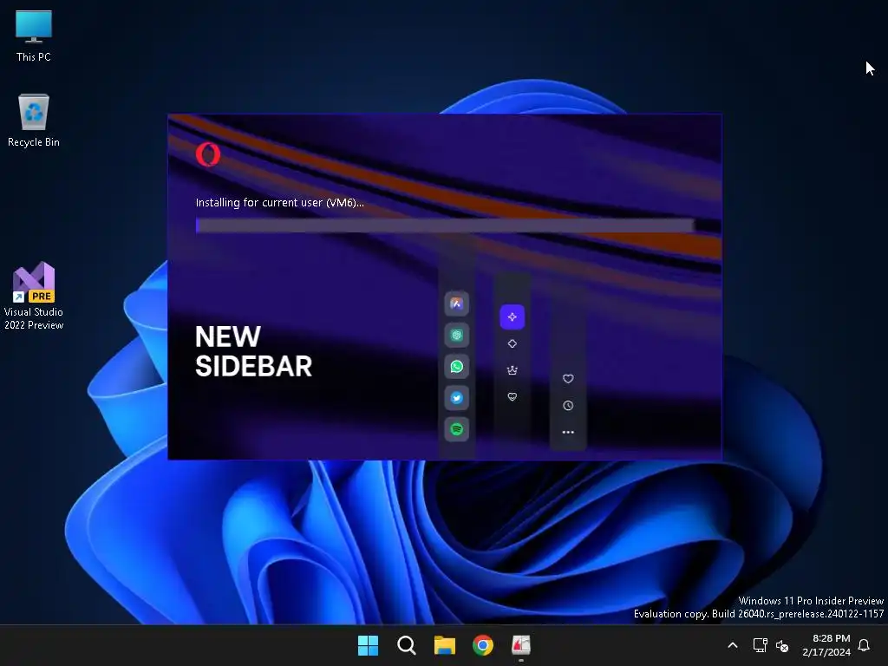Select Visual Studio 2022 Preview shortcut
Screen dimensions: 888x666
pyautogui.click(x=34, y=296)
